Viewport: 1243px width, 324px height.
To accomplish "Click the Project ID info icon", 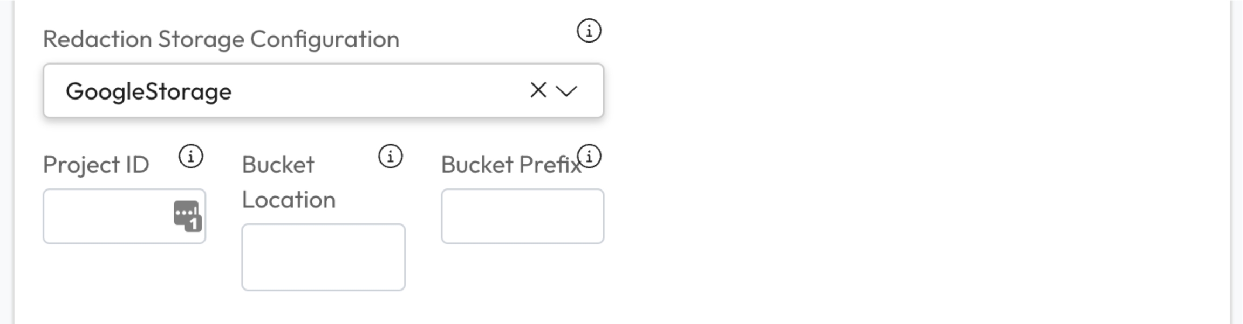I will click(191, 157).
